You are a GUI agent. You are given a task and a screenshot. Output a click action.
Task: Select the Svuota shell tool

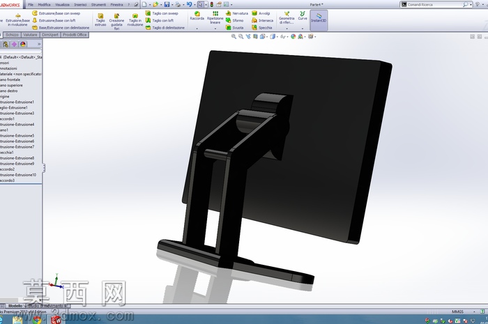click(x=235, y=28)
